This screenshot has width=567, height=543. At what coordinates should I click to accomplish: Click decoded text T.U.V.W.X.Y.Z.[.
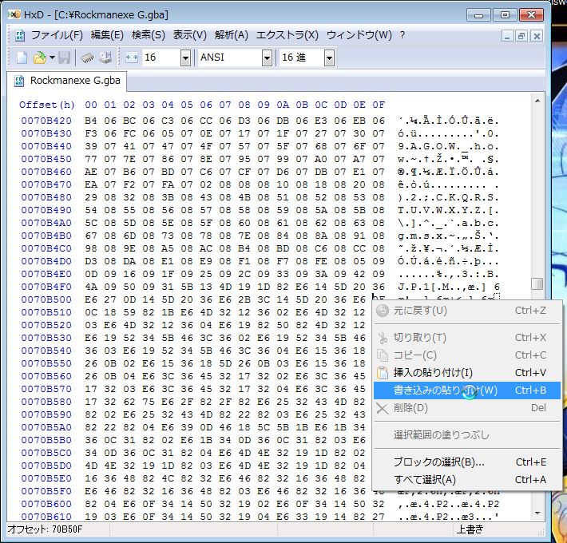click(448, 210)
